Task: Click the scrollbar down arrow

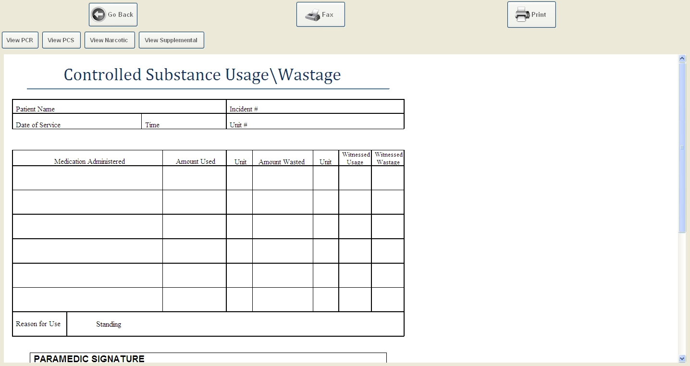Action: click(x=682, y=358)
